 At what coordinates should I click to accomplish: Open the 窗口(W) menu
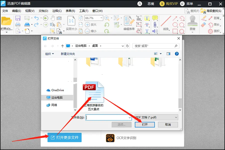point(97,11)
